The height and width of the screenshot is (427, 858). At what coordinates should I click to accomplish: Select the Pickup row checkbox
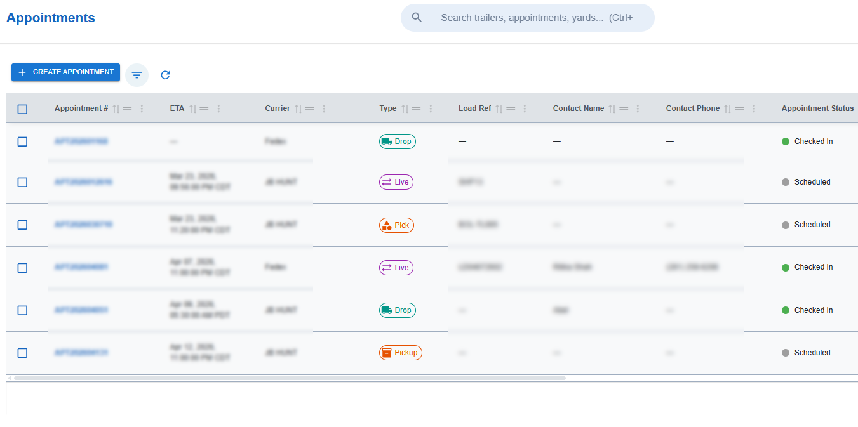point(22,353)
